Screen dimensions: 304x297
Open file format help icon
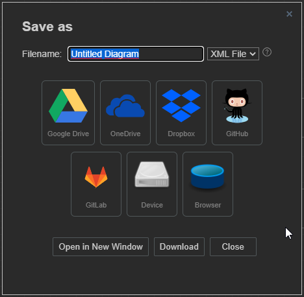tap(267, 53)
